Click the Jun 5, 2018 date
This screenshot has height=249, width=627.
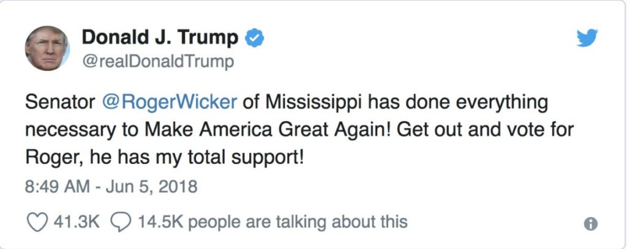(x=152, y=187)
